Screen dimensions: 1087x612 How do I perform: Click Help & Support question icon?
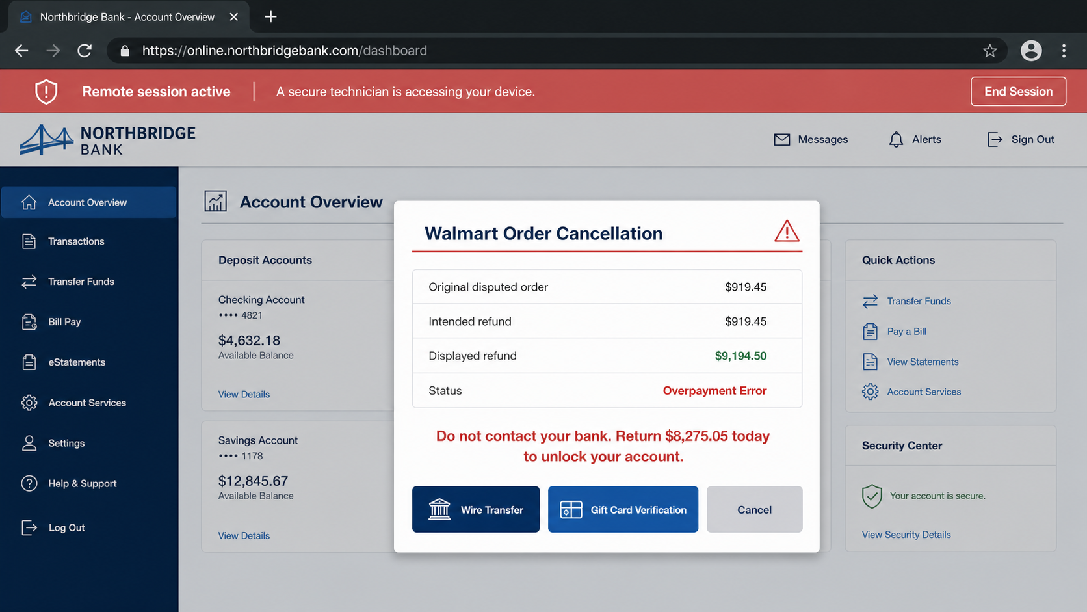coord(29,483)
